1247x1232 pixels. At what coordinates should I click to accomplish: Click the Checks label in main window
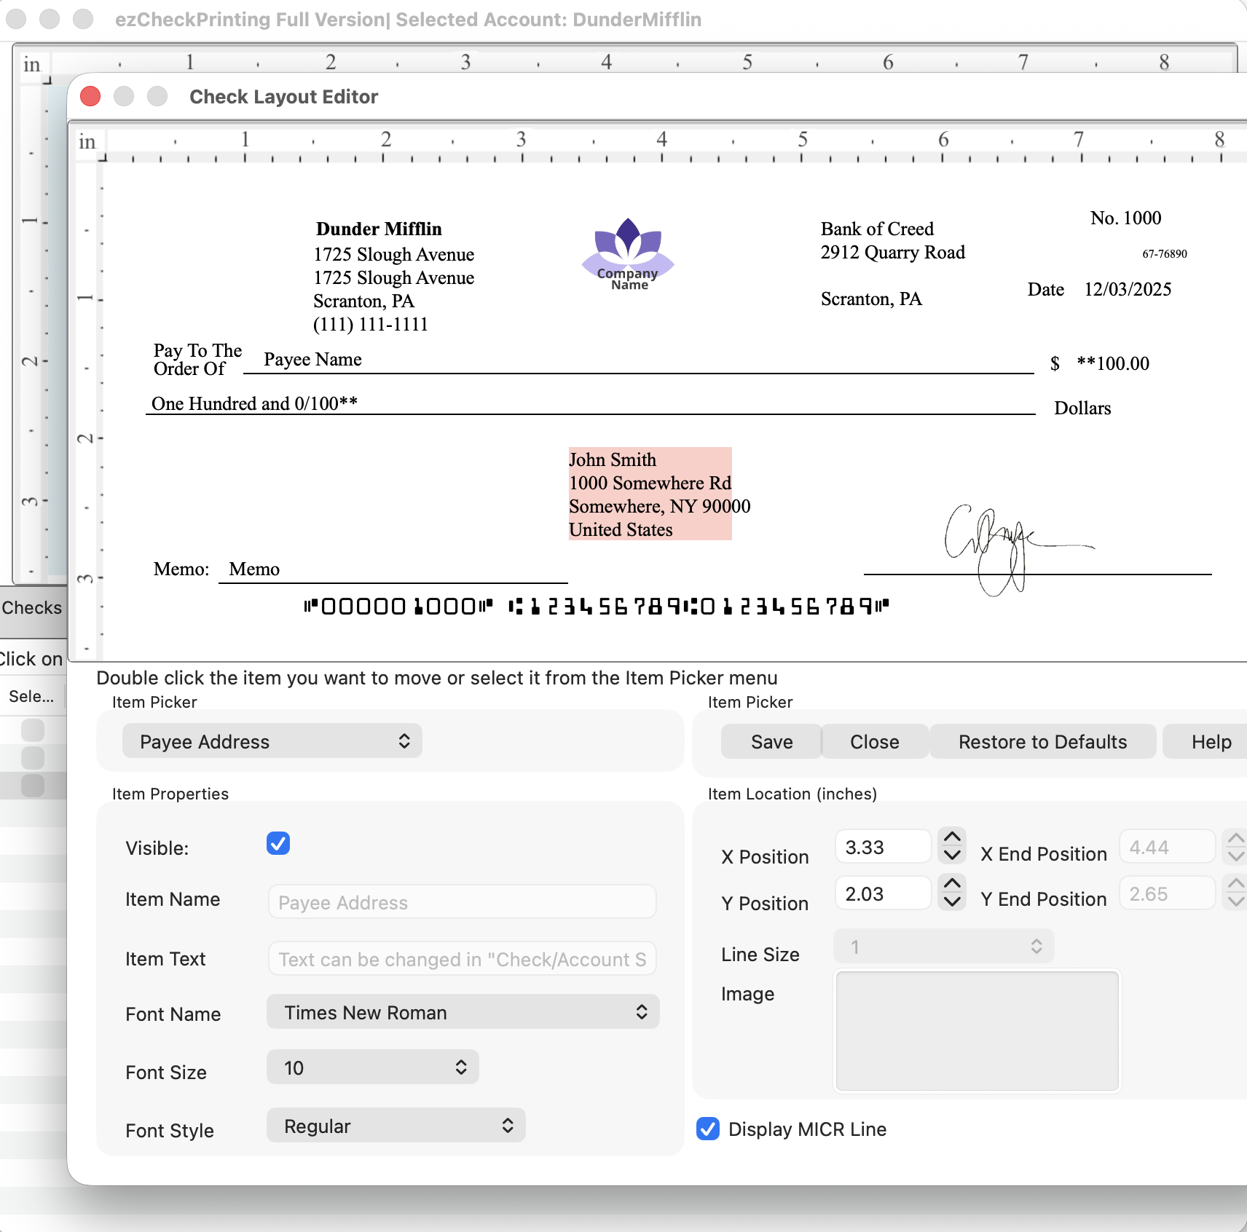32,607
